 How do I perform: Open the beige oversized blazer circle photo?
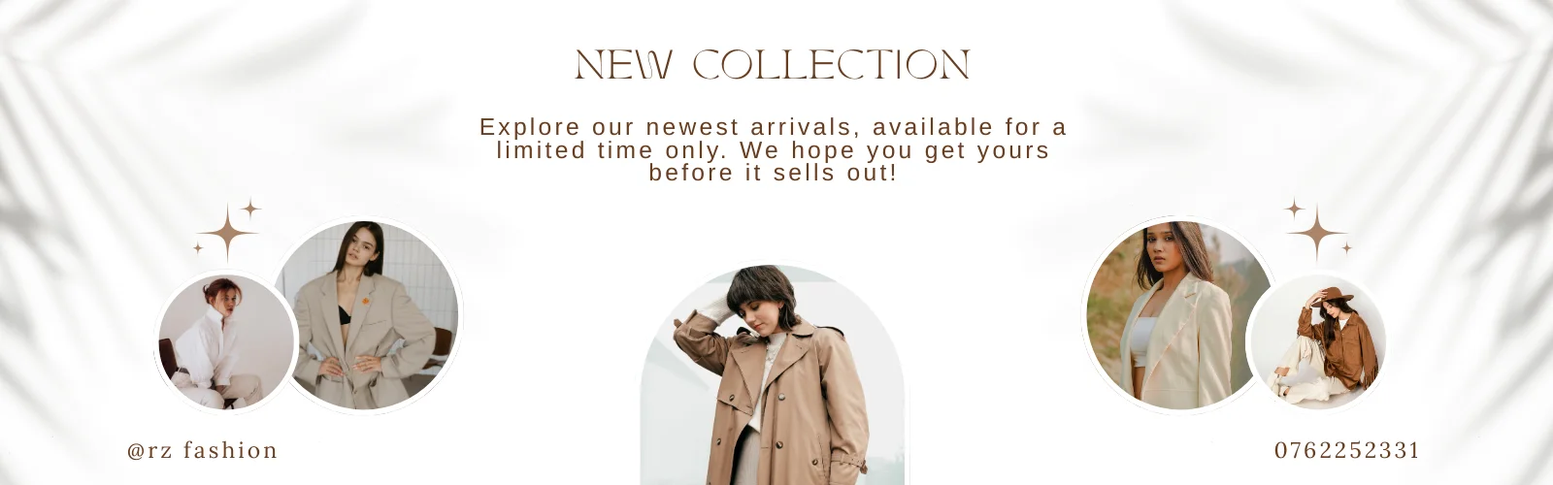pos(366,315)
